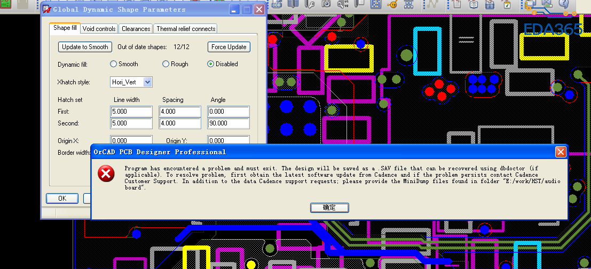Open the Thermal relief connects tab
This screenshot has width=591, height=269.
(186, 29)
